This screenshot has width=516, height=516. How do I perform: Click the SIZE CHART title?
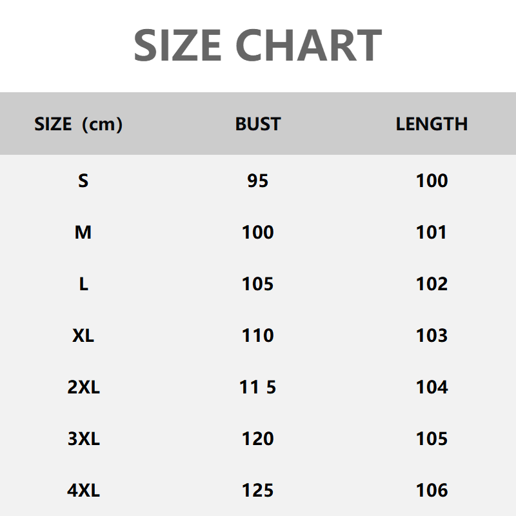257,45
